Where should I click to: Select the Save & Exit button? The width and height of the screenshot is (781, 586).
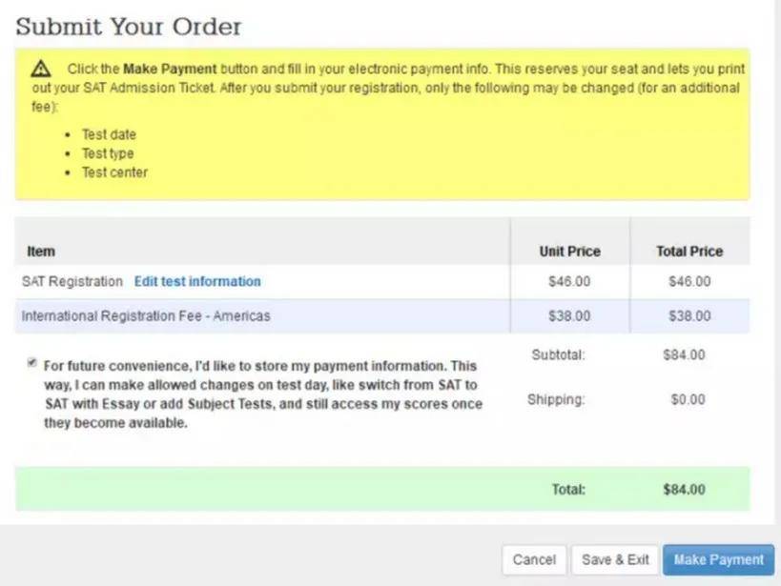pyautogui.click(x=615, y=559)
